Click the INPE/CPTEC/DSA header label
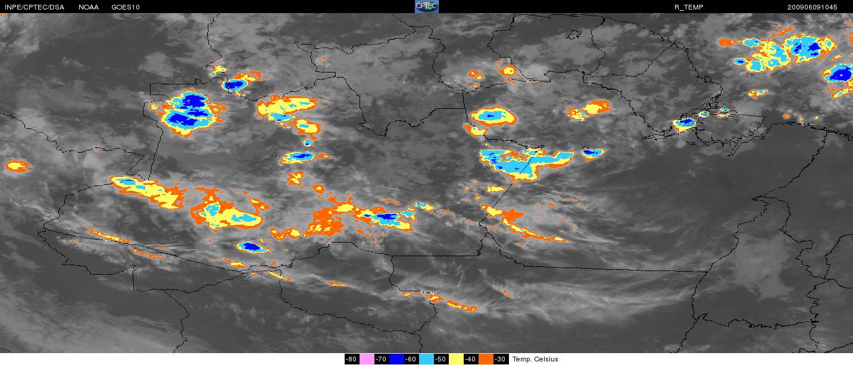This screenshot has height=365, width=853. click(x=34, y=7)
